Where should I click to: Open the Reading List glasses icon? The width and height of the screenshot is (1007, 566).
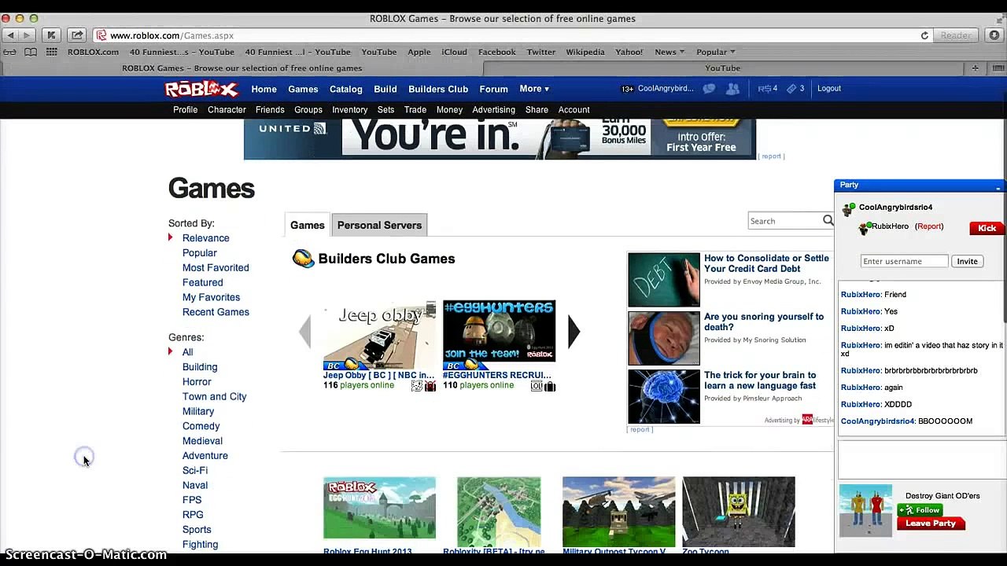(x=9, y=52)
